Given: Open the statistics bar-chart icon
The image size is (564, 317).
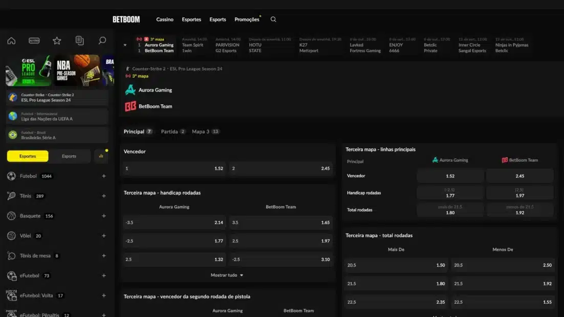Looking at the screenshot, I should click(x=101, y=156).
